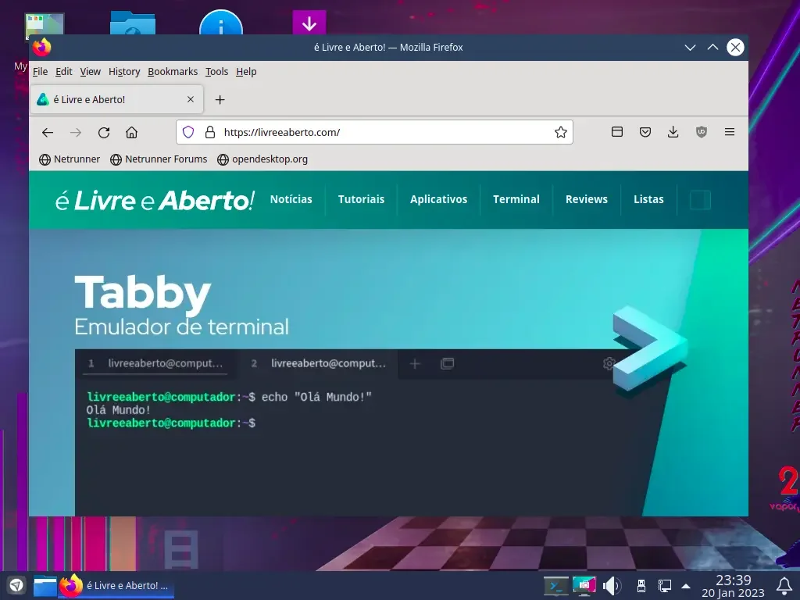Open the blue folder desktop icon
Screen dimensions: 800x600
point(133,23)
